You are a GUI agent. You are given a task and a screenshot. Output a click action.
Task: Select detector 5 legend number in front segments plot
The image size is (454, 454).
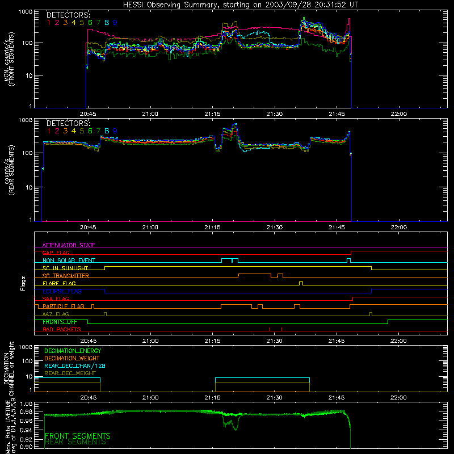82,23
